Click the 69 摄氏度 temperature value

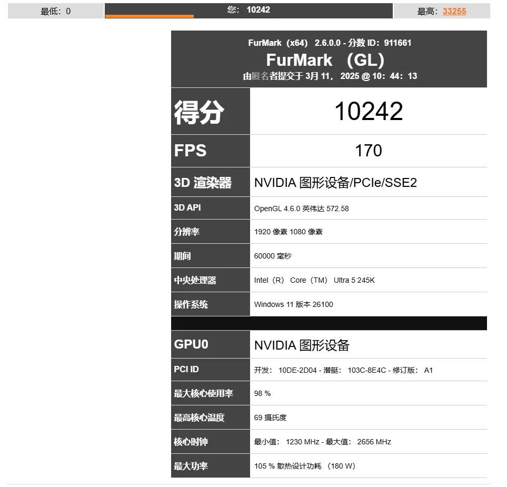click(270, 418)
